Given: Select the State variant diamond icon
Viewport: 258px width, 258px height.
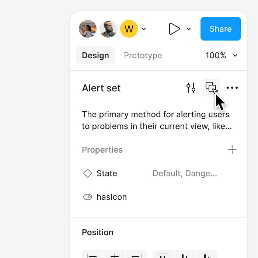Looking at the screenshot, I should [x=88, y=173].
